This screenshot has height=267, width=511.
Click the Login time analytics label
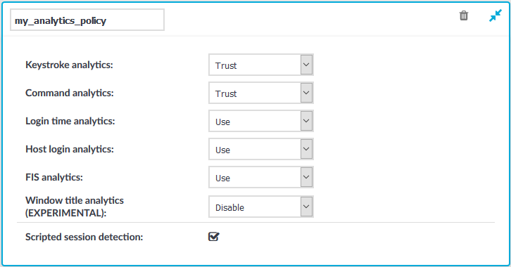[70, 122]
